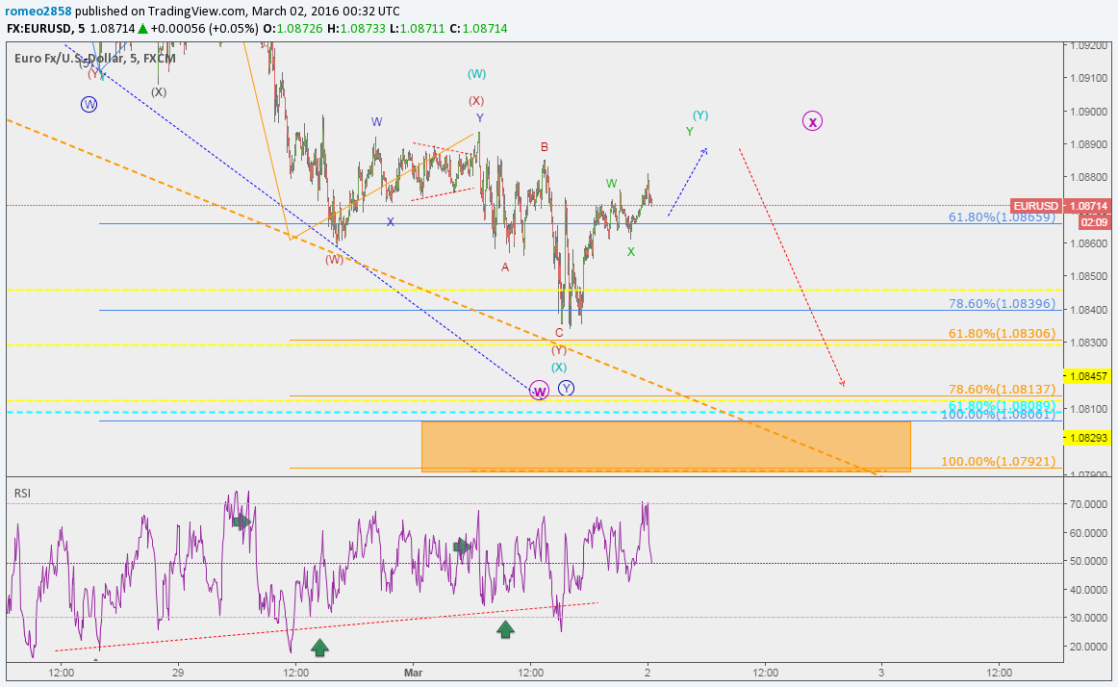Screen dimensions: 1118x687
Task: Select the 100.00%(1.07921) Fibonacci label
Action: click(998, 461)
